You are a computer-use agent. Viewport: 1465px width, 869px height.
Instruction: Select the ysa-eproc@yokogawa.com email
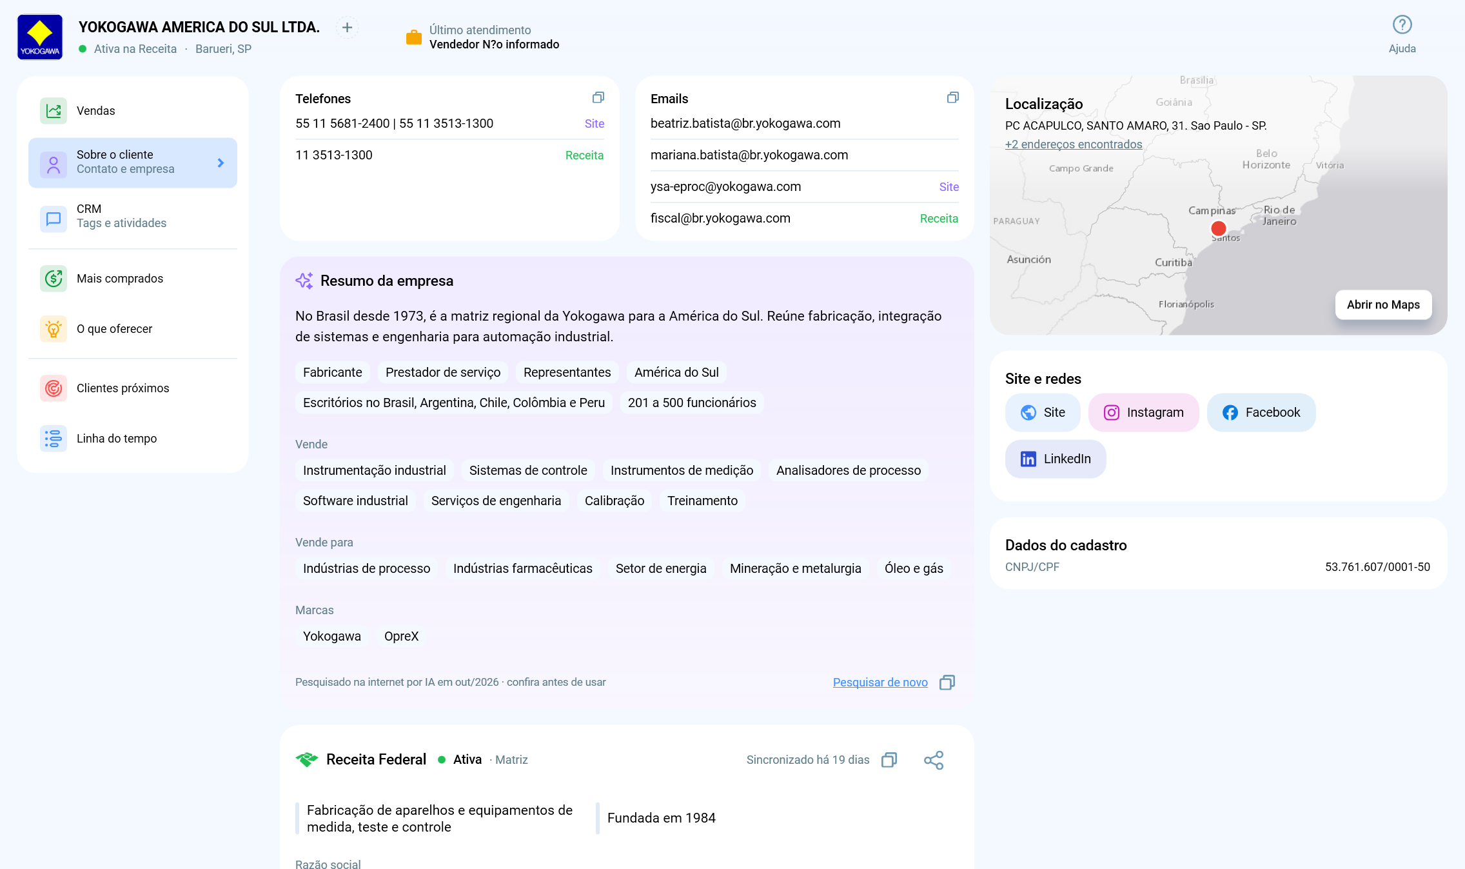coord(725,186)
